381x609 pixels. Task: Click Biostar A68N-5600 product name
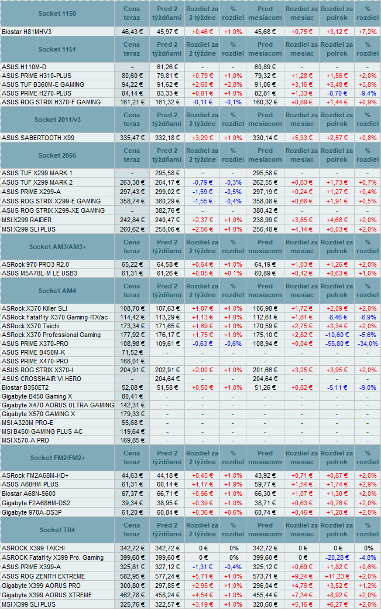28,494
